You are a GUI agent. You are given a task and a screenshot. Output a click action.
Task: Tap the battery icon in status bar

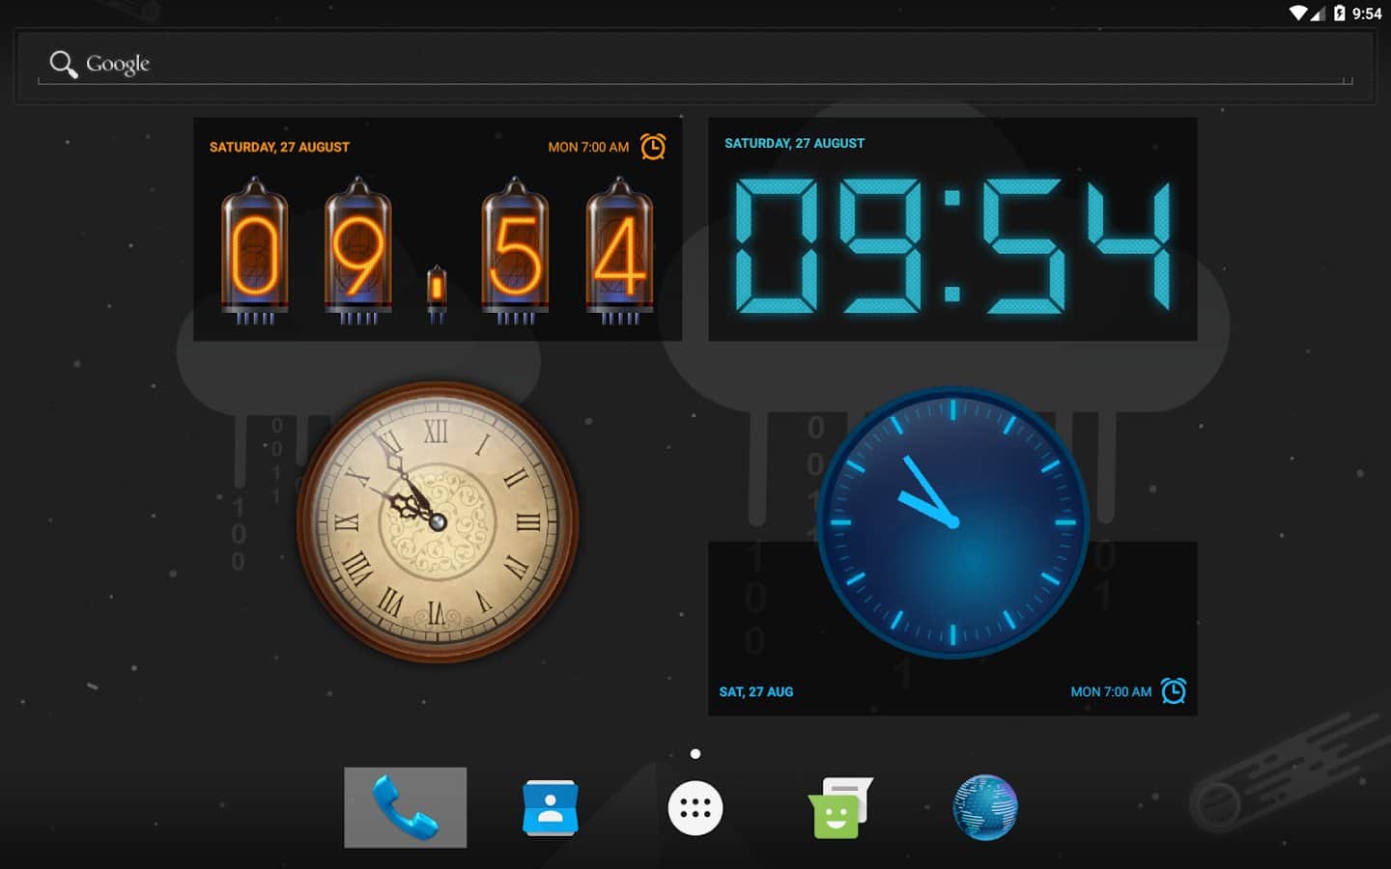1339,14
